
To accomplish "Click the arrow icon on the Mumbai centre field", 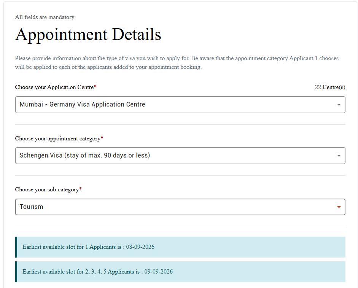I will click(339, 105).
